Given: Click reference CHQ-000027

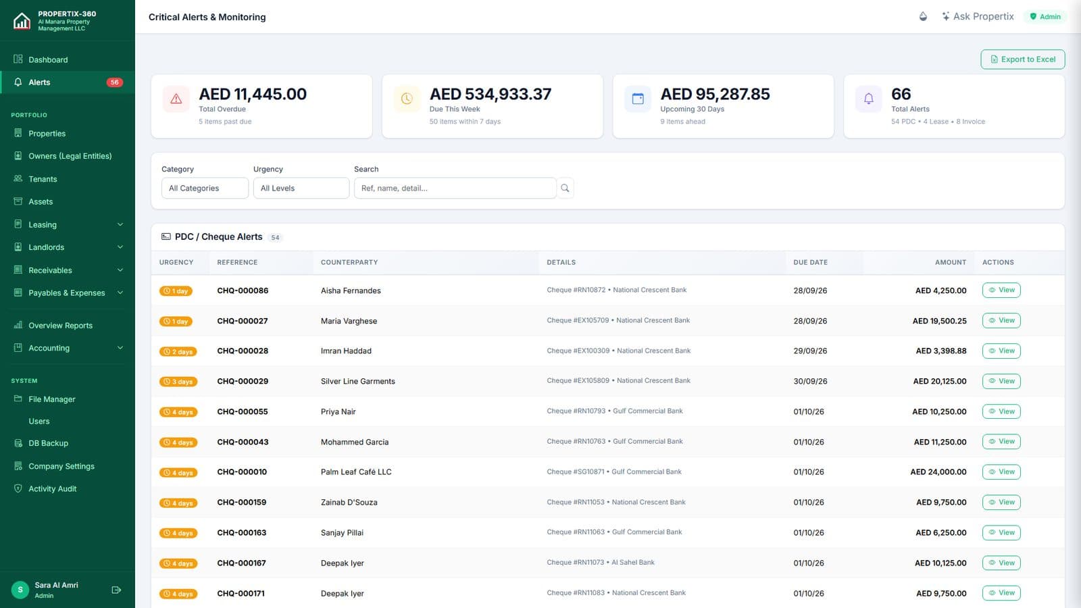Looking at the screenshot, I should (243, 321).
